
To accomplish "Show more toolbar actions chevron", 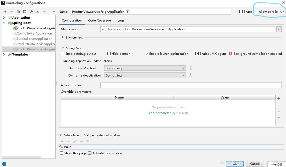I will click(x=54, y=12).
